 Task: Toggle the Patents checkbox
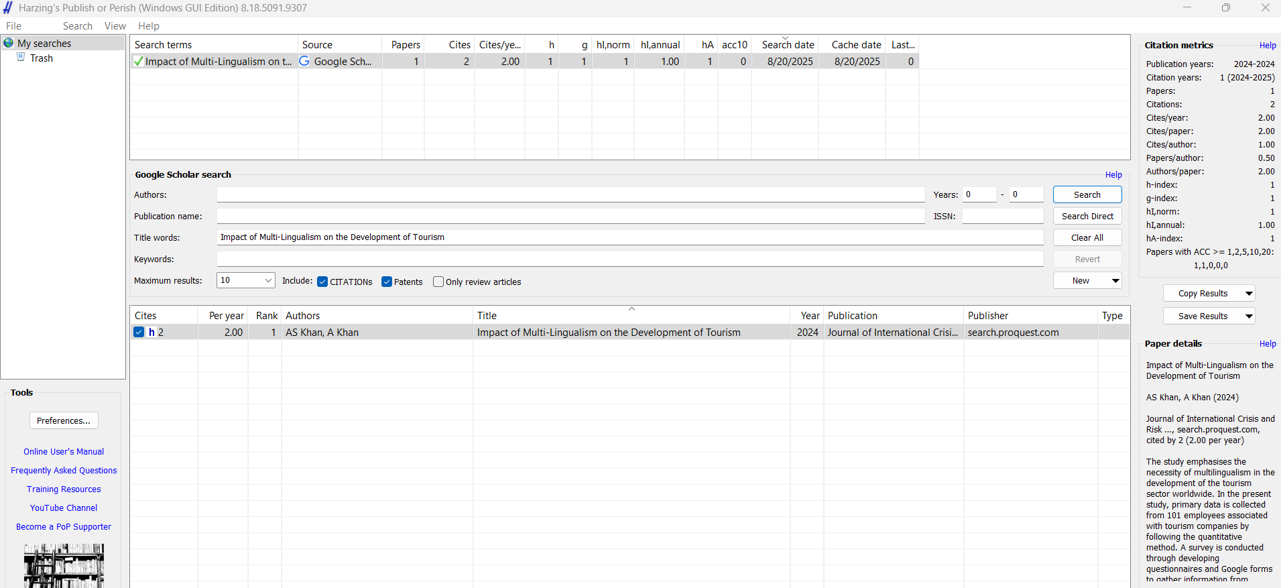387,282
